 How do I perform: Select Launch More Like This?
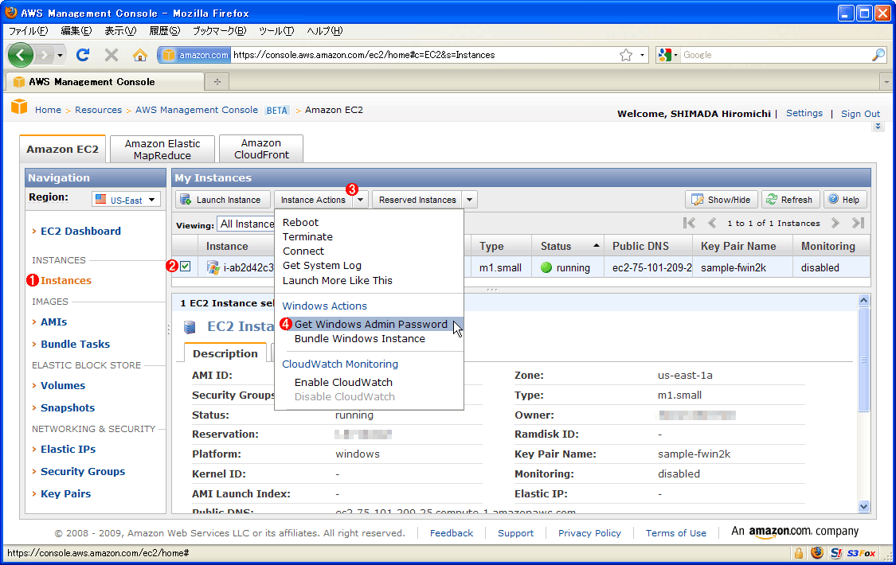click(x=337, y=280)
